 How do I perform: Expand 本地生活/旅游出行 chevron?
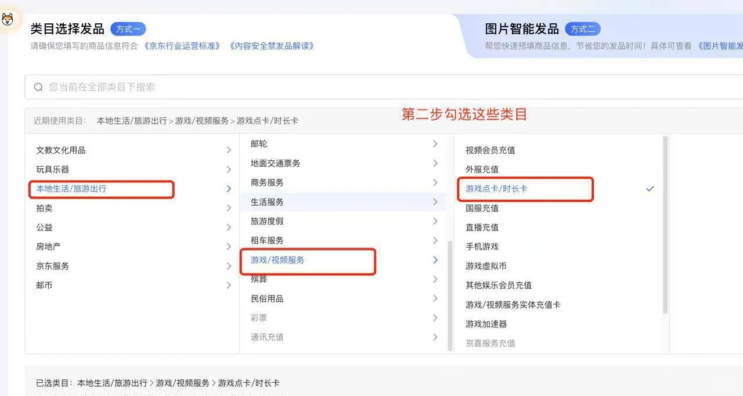[x=229, y=189]
